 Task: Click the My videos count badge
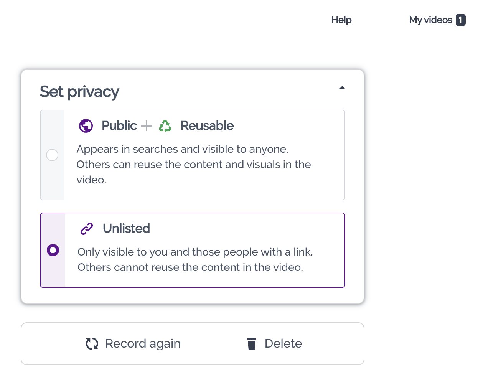click(461, 20)
